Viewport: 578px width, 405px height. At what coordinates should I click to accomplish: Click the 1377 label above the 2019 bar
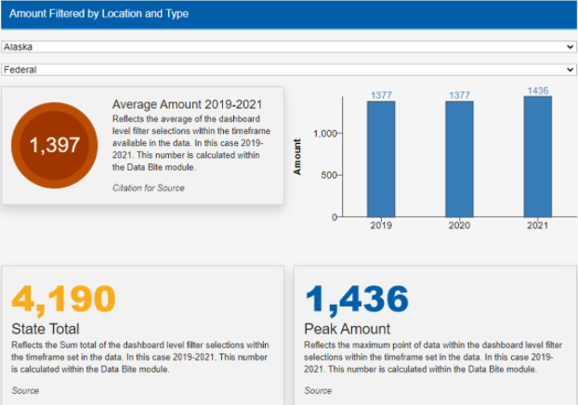pos(381,96)
